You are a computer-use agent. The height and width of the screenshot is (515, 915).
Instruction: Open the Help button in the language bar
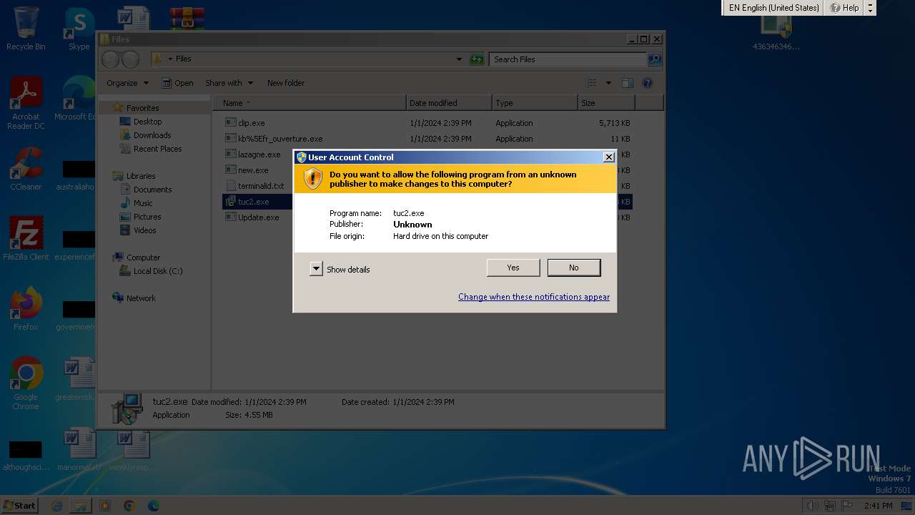click(844, 8)
